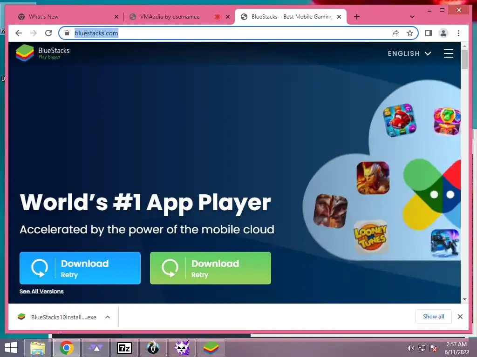Viewport: 477px width, 357px height.
Task: Click the blue Download Retry button
Action: tap(80, 268)
